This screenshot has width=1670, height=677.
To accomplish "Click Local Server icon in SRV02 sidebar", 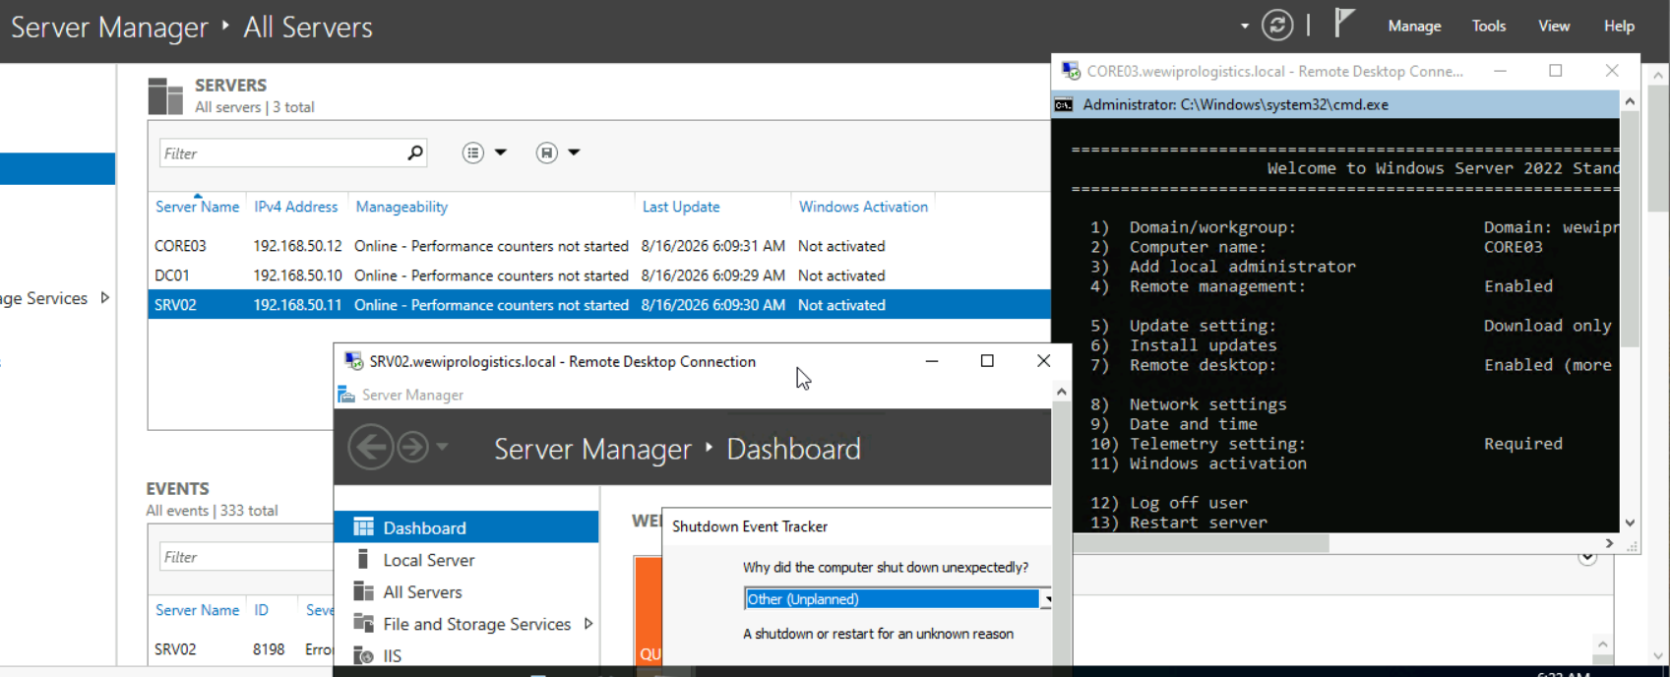I will (362, 559).
